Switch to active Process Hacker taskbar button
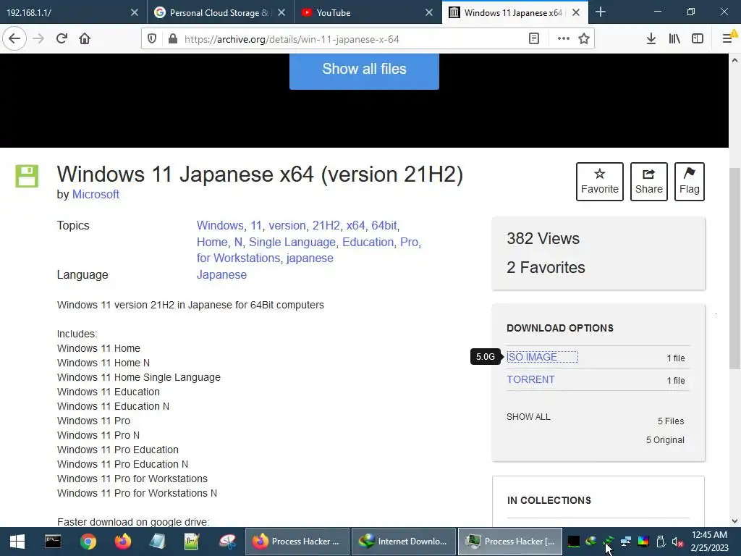Screen dimensions: 741x556 [x=510, y=542]
